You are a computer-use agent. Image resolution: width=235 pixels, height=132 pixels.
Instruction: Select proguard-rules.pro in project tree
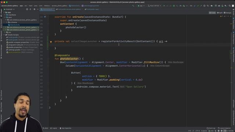(x=16, y=45)
